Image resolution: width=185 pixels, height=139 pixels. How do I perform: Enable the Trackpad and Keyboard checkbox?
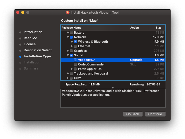[71, 74]
